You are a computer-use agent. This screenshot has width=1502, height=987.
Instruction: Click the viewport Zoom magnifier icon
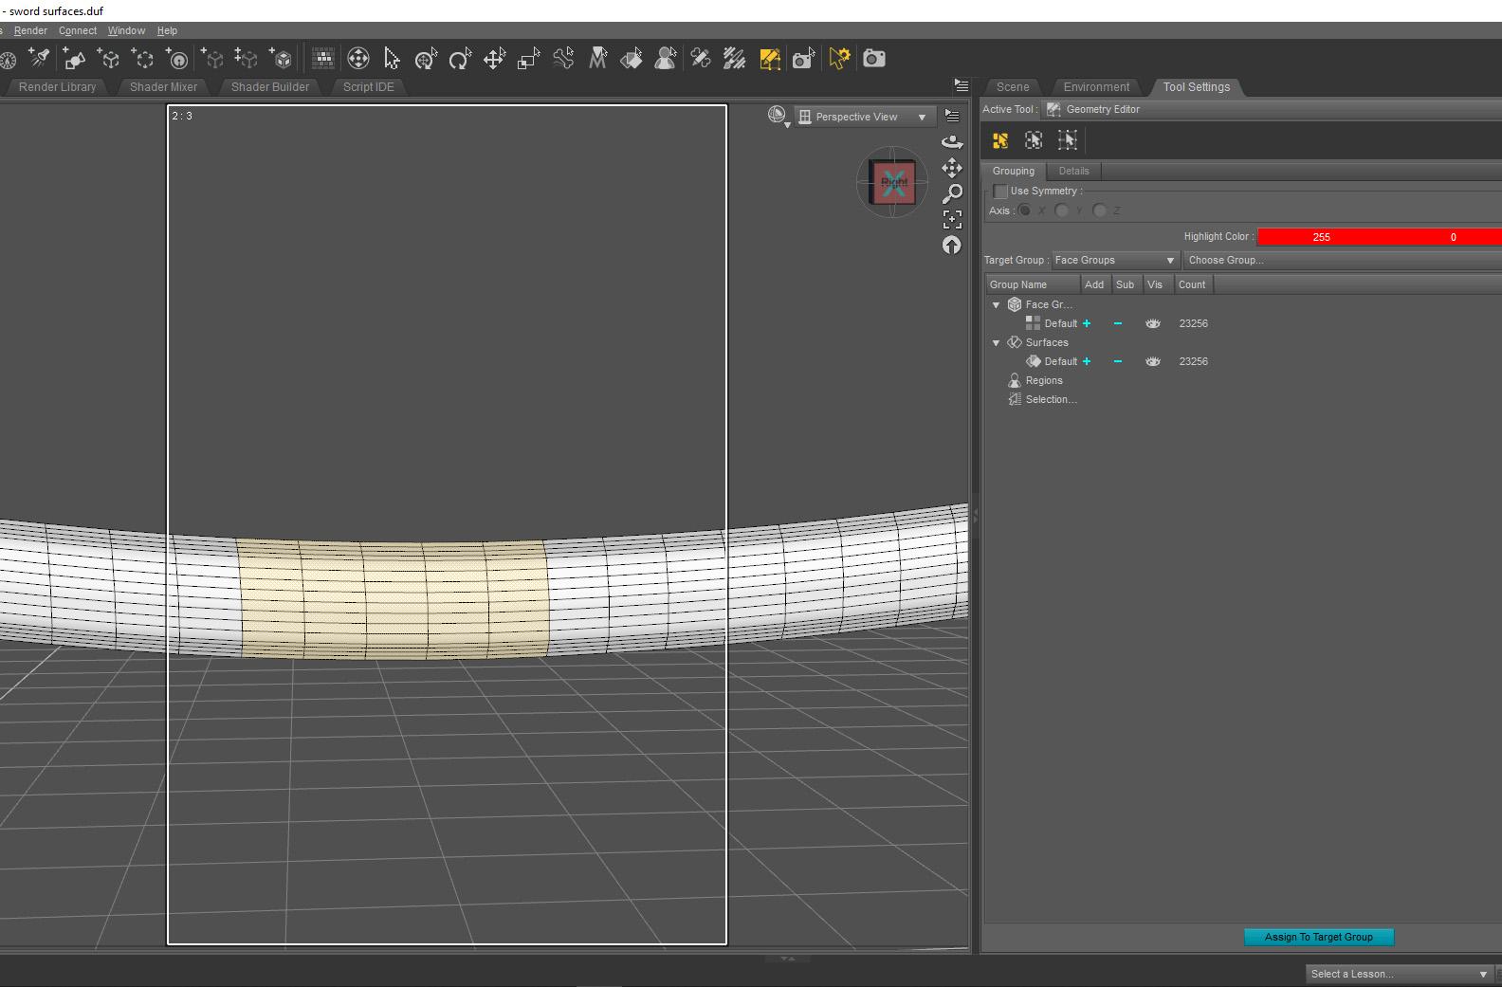point(952,194)
